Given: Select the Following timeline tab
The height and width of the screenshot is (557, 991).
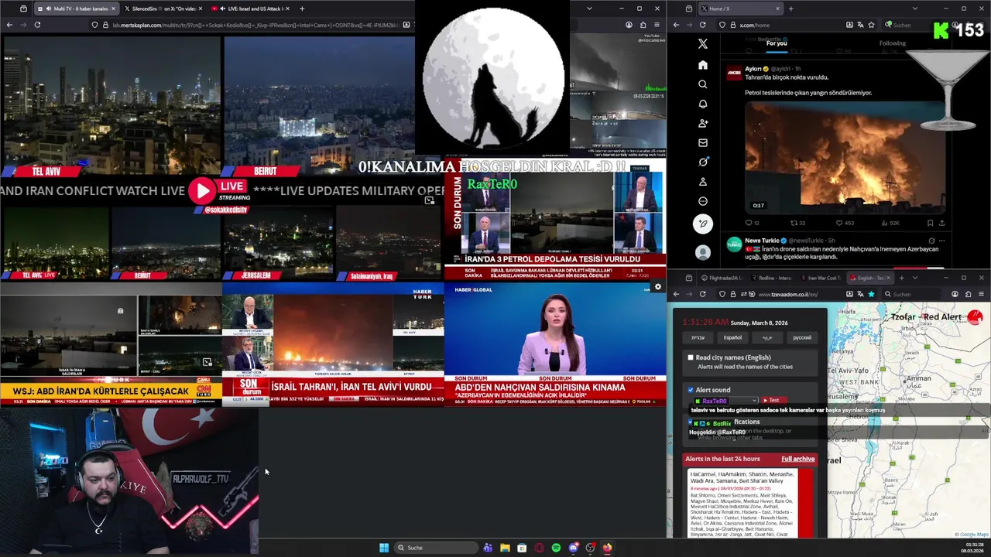Looking at the screenshot, I should (892, 43).
